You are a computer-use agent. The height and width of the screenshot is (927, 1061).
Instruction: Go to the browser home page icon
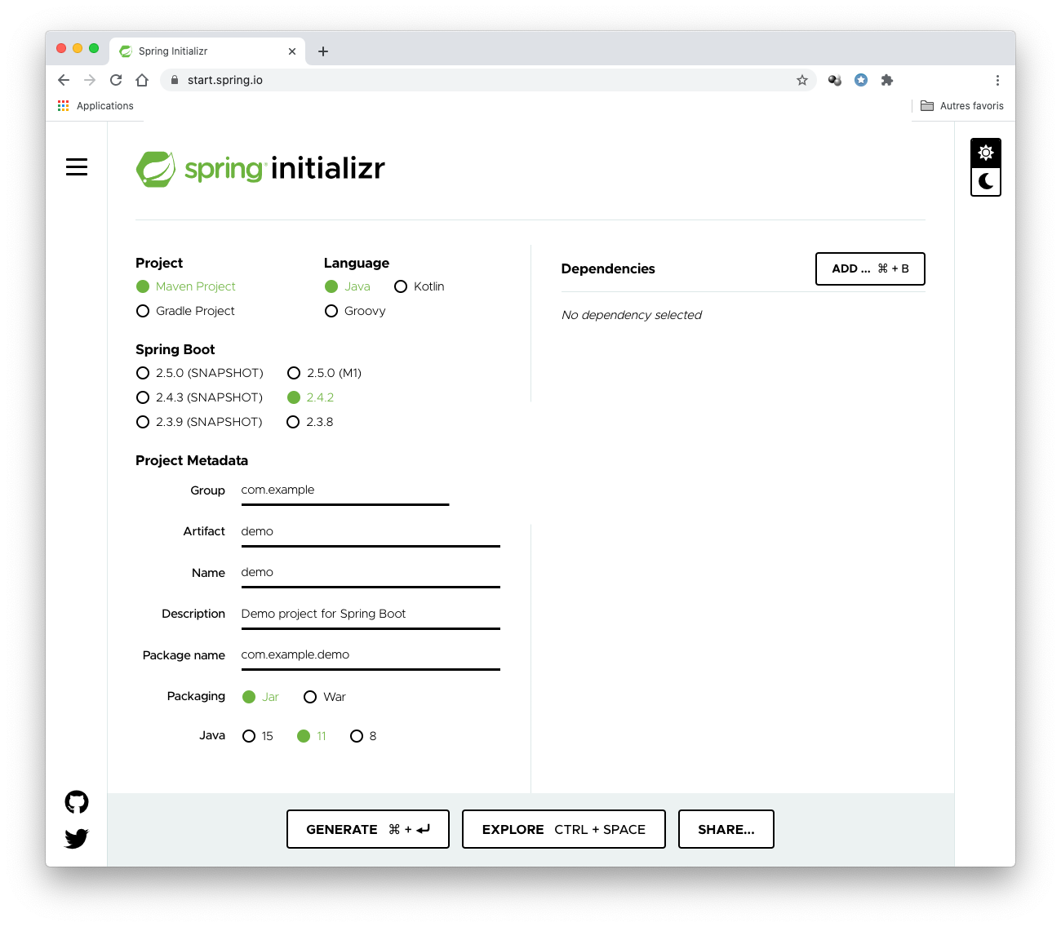pos(142,80)
